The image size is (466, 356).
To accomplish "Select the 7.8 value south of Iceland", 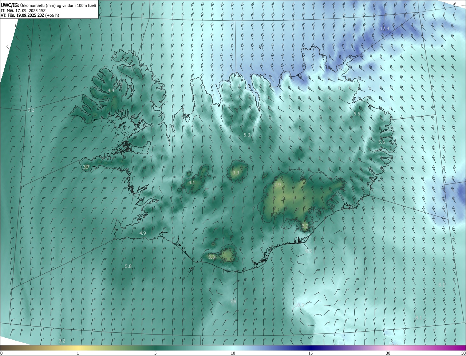I will click(233, 301).
